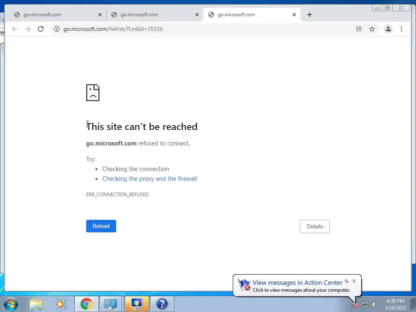Open volume speaker tray icon
This screenshot has height=312, width=416.
[x=375, y=305]
